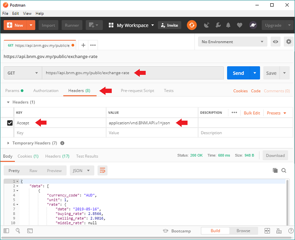Open the capture requests satellite icon

pyautogui.click(x=206, y=25)
